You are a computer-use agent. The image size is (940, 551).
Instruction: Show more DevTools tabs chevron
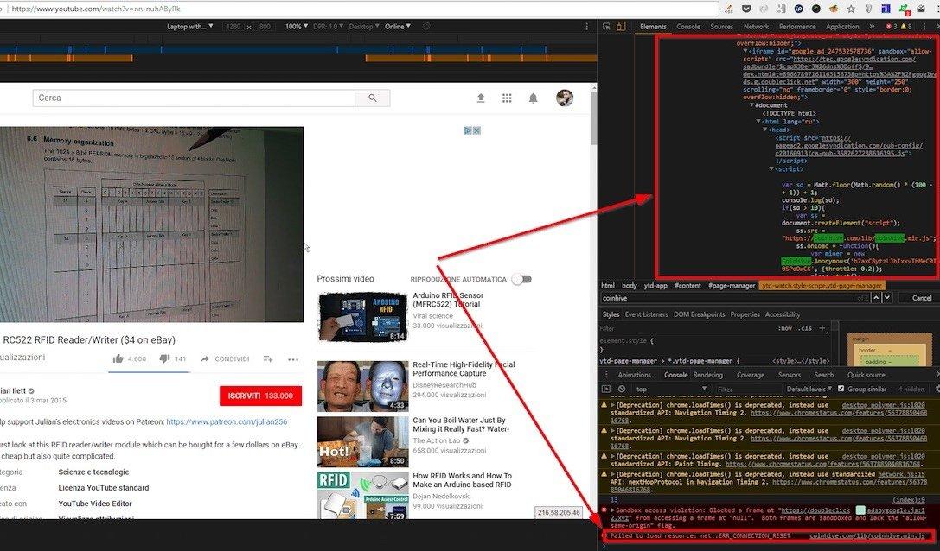(872, 27)
